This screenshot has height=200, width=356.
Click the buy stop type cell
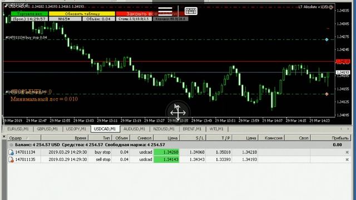pyautogui.click(x=102, y=152)
